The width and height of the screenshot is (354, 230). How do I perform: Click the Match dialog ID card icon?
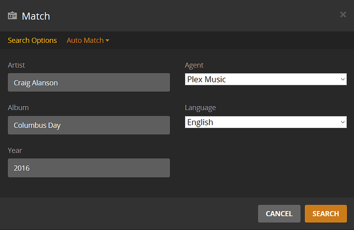pyautogui.click(x=12, y=15)
